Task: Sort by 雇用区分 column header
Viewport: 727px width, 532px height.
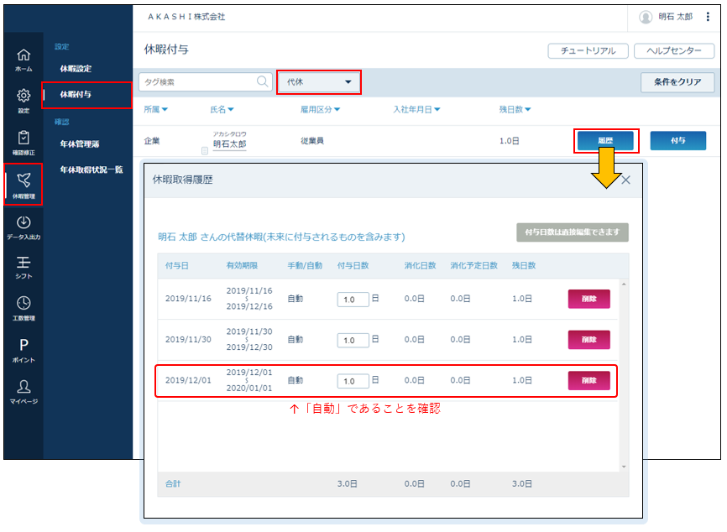Action: pos(320,109)
